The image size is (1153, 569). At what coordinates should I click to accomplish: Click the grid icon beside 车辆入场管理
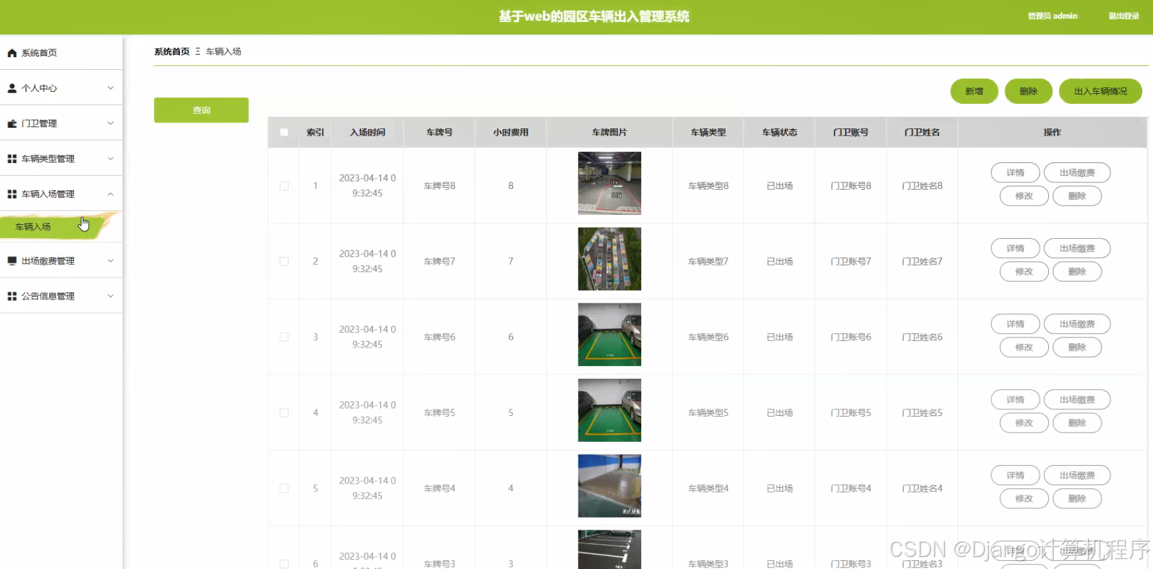pyautogui.click(x=12, y=194)
